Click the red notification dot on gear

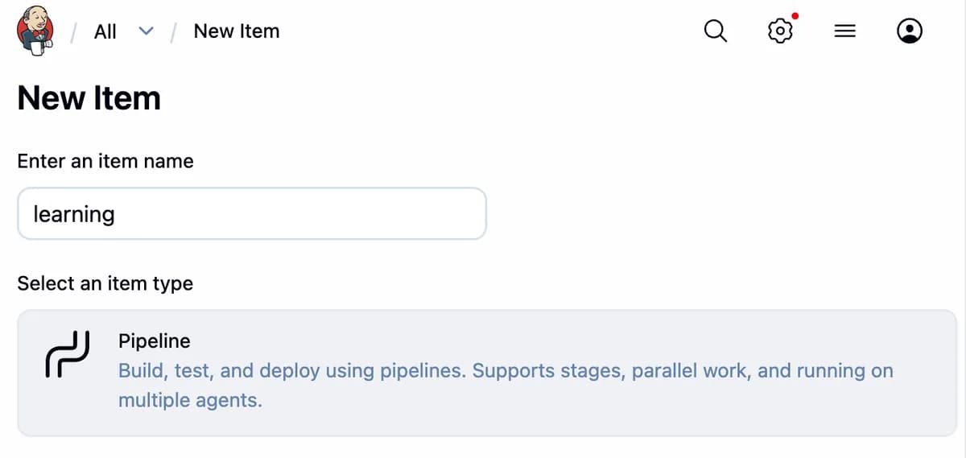click(x=795, y=16)
